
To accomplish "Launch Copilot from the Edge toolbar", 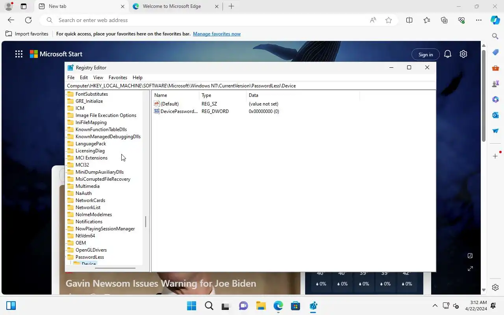I will point(495,20).
